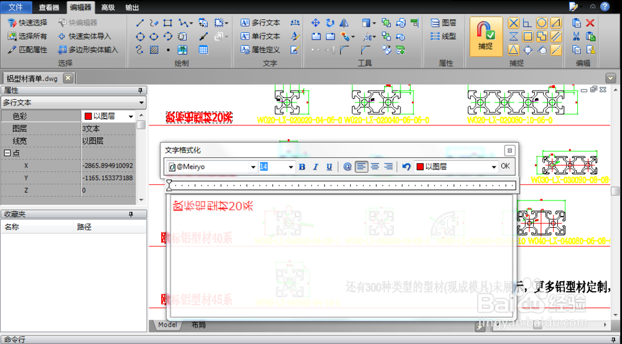The image size is (622, 344).
Task: Toggle perpendicular snap icon
Action: point(527,23)
